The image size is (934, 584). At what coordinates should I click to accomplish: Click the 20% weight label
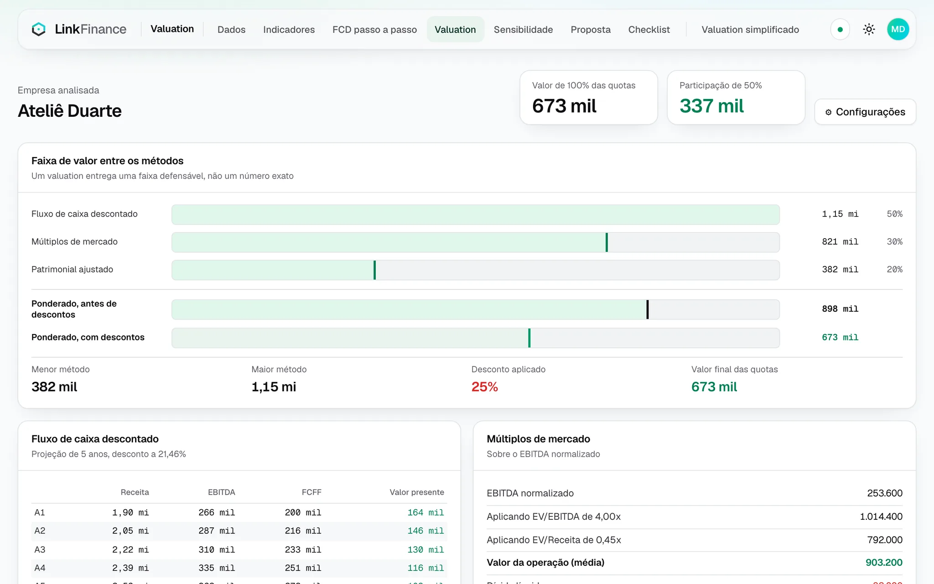pyautogui.click(x=894, y=270)
